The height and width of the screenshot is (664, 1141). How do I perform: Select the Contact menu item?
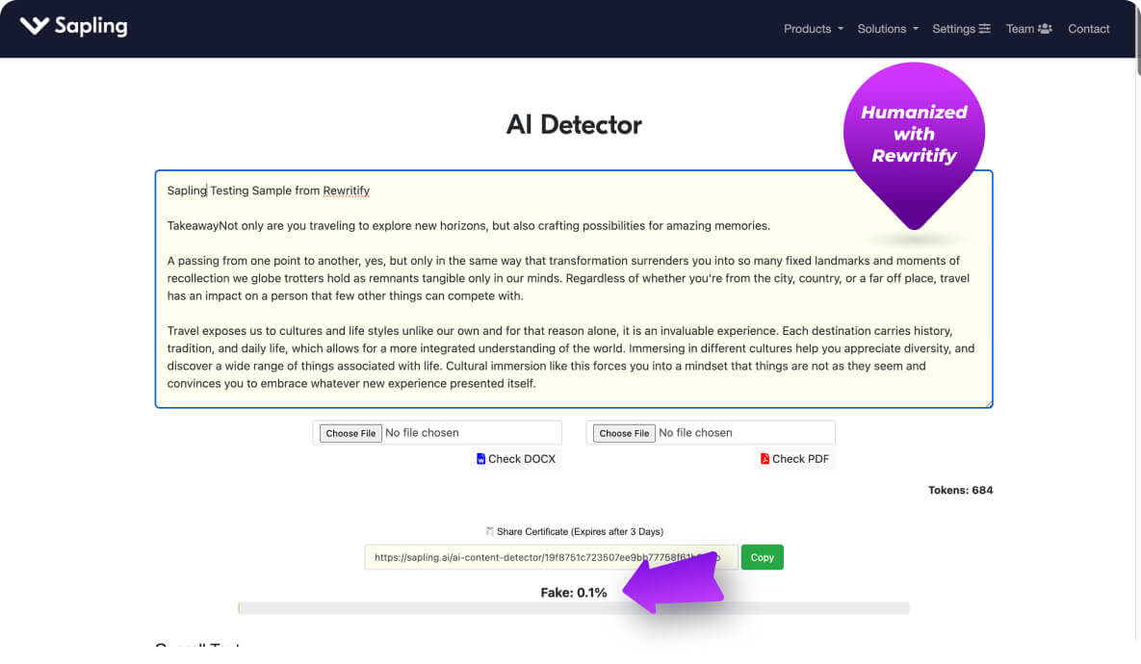(1088, 29)
